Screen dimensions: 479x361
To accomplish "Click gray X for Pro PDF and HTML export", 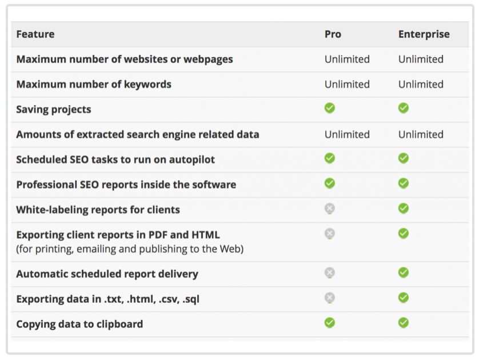I will [330, 234].
